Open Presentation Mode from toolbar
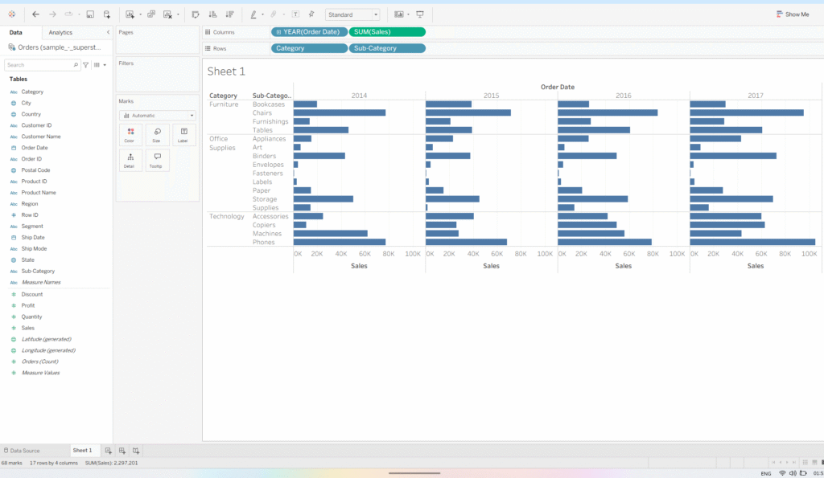824x478 pixels. (x=419, y=14)
